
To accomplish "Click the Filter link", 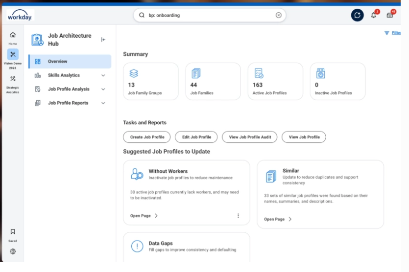I will 396,33.
